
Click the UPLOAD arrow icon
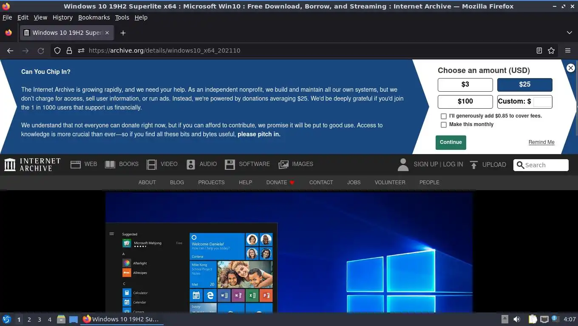pos(474,165)
